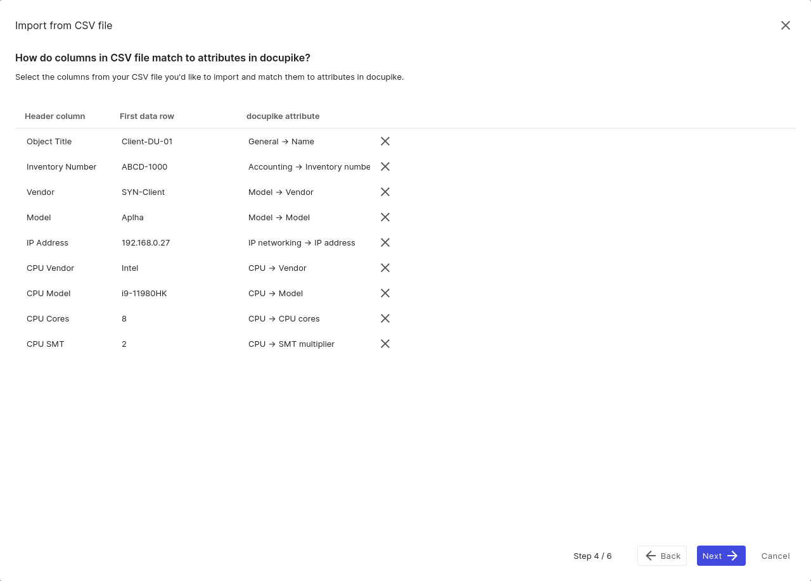Delete the CPU SMT mapping row
This screenshot has height=581, width=811.
pos(385,344)
